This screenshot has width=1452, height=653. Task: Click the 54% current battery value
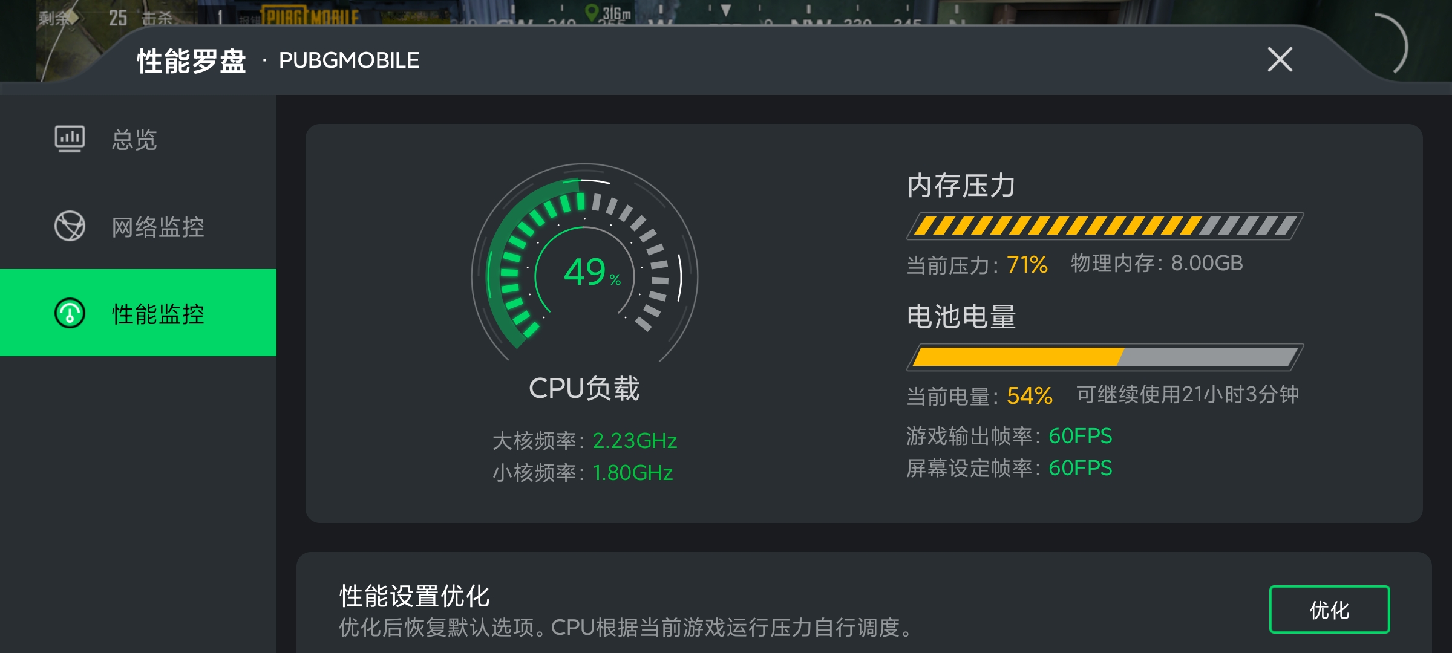1029,396
